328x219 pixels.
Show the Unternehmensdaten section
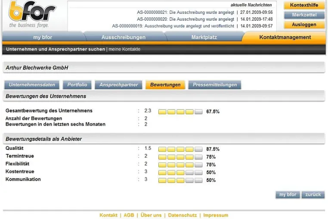(32, 84)
